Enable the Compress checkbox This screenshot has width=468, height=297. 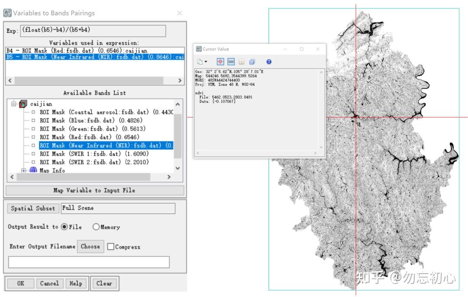(110, 247)
